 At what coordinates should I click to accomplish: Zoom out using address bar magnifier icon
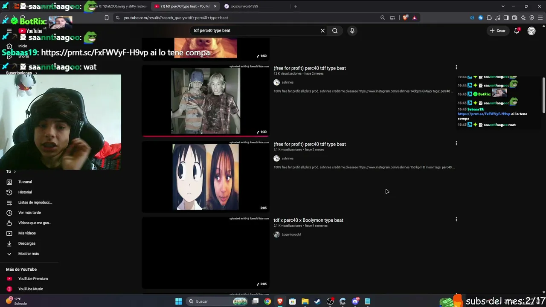(x=383, y=18)
